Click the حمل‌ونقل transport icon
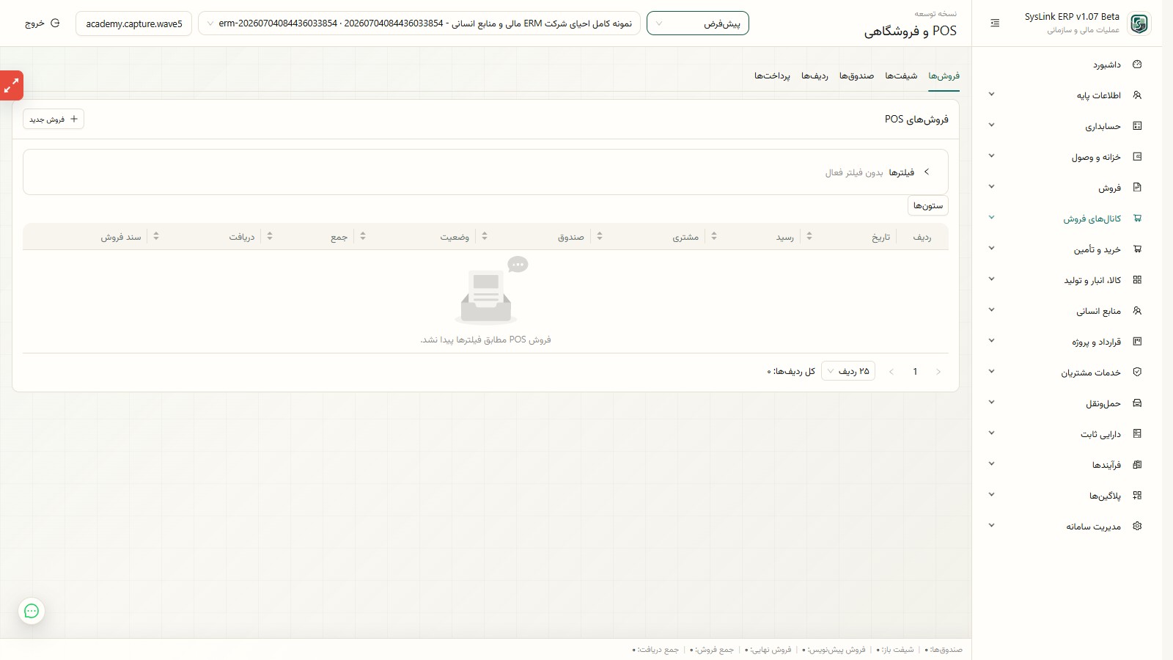 click(1137, 403)
